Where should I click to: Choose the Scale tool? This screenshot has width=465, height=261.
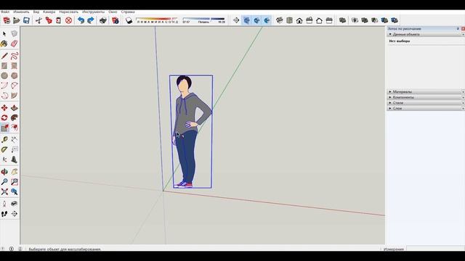pyautogui.click(x=4, y=128)
